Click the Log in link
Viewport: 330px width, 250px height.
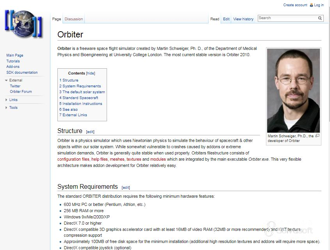[x=319, y=5]
